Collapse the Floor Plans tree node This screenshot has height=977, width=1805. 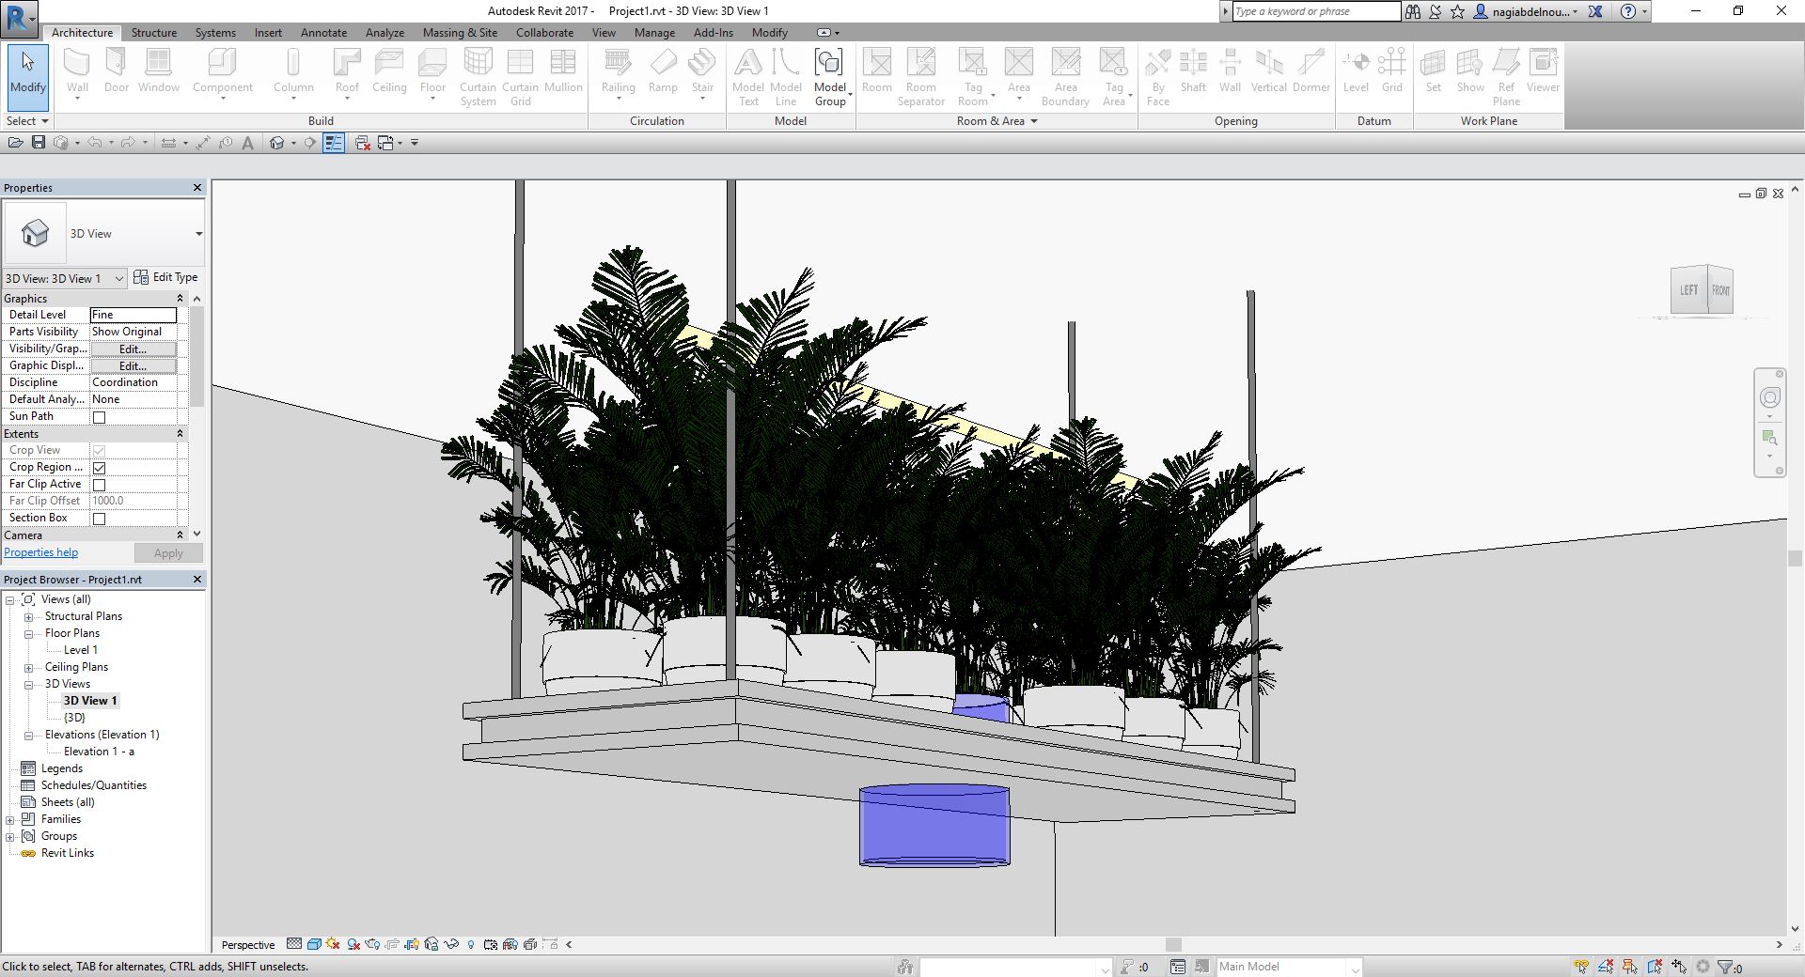click(29, 634)
